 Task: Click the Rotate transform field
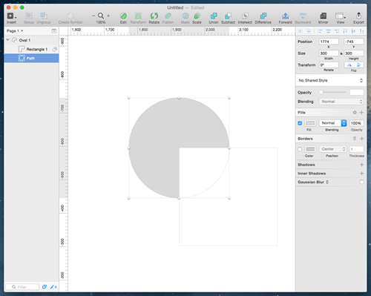pyautogui.click(x=329, y=65)
